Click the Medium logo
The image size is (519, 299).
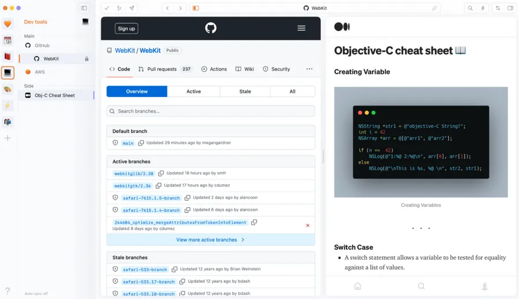tap(342, 27)
